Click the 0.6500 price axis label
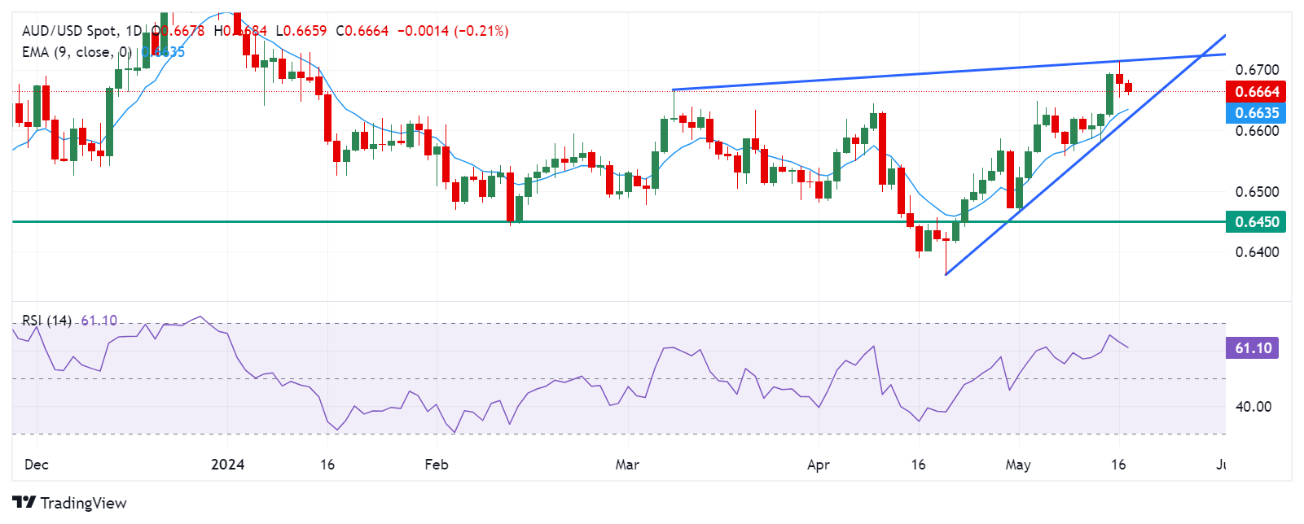This screenshot has height=524, width=1304. point(1257,192)
